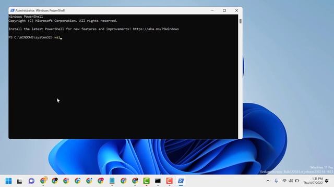Click PowerShell icon in the window title bar
This screenshot has height=187, width=334.
[12, 10]
